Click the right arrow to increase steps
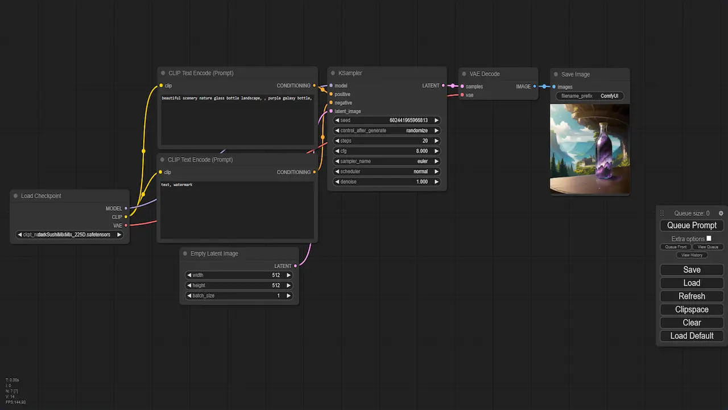 (x=436, y=141)
